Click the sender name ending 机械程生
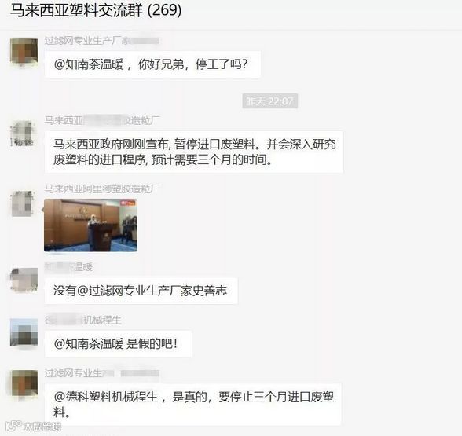The width and height of the screenshot is (462, 436). point(83,320)
